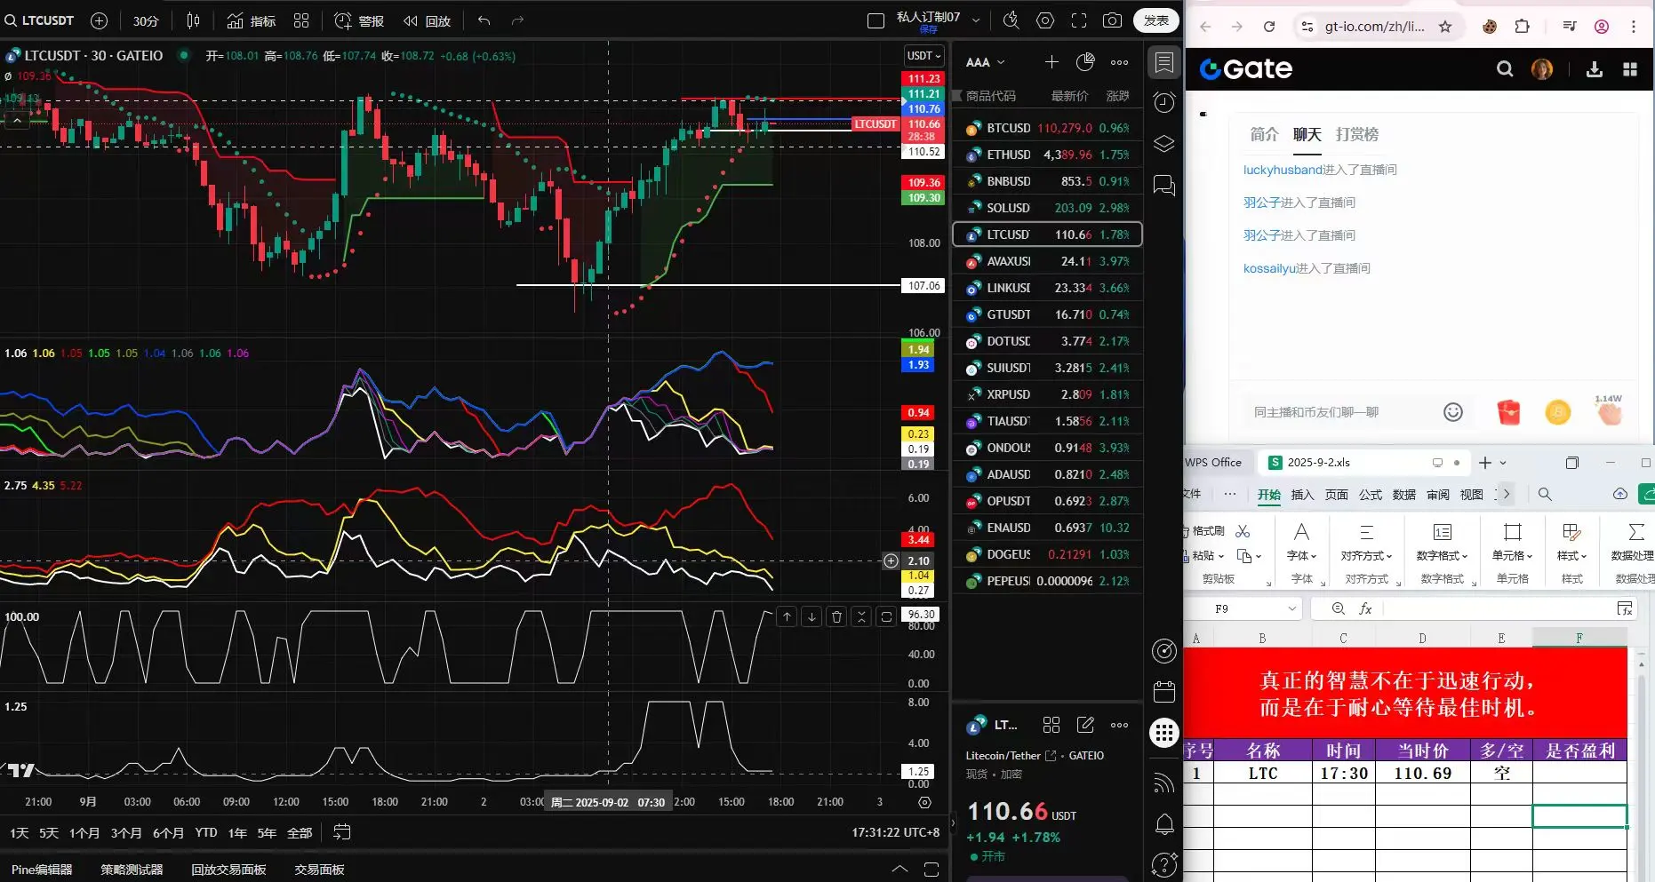The height and width of the screenshot is (882, 1655).
Task: Open indicator templates grid icon
Action: click(301, 20)
